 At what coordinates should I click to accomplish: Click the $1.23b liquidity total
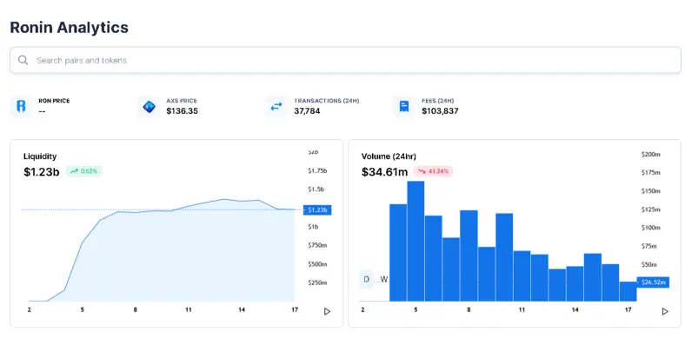[42, 172]
